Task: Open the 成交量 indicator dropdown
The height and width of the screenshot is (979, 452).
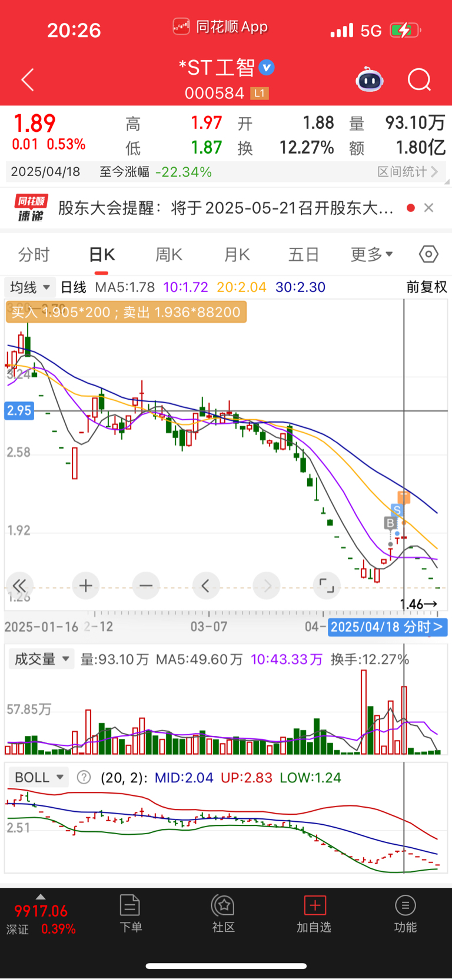Action: [41, 659]
